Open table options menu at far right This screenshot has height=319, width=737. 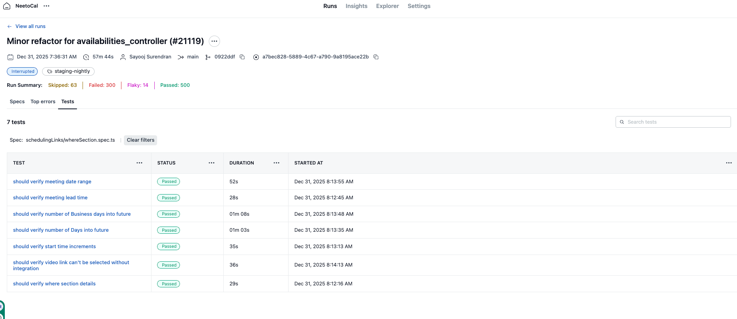coord(729,163)
